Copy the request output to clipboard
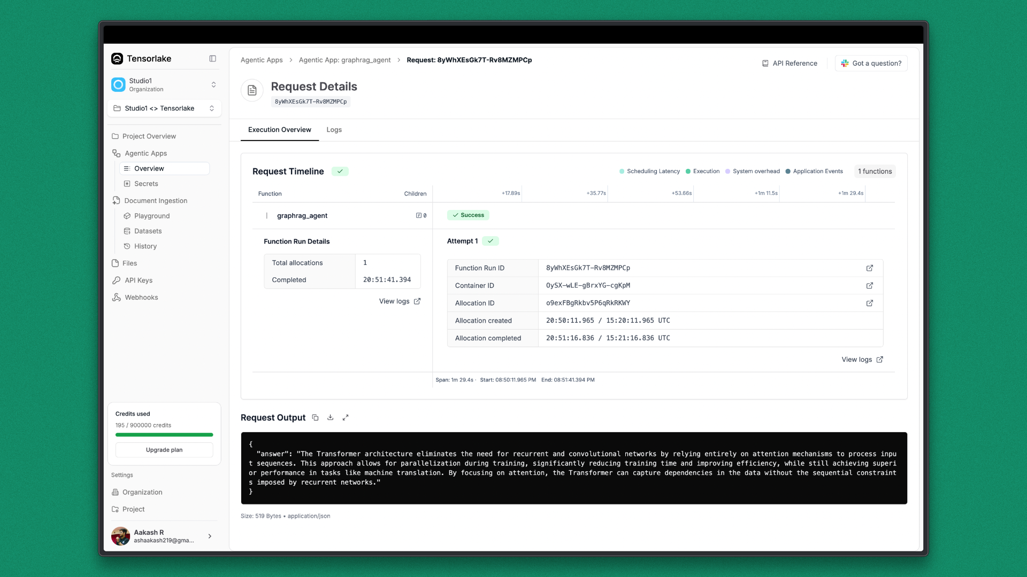Viewport: 1027px width, 577px height. [315, 418]
